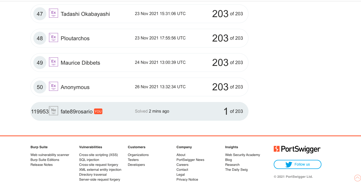
Task: Open the Testers link
Action: [133, 160]
